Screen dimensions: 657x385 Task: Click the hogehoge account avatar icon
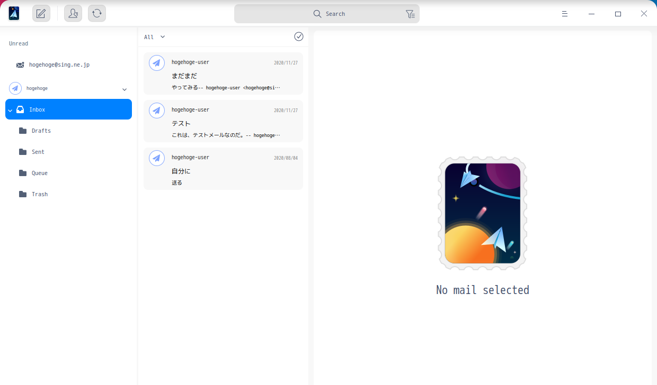coord(15,88)
